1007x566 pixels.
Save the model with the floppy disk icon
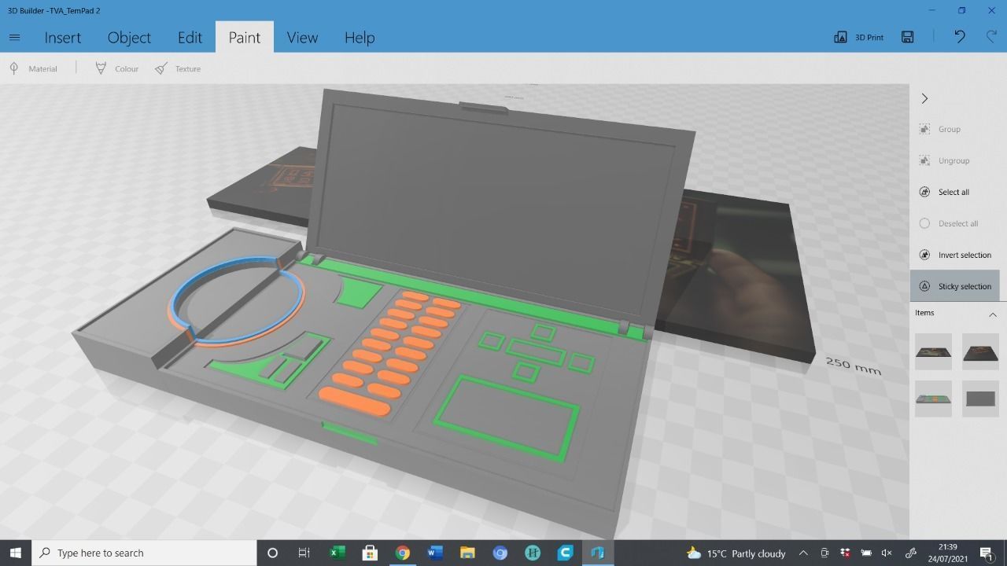coord(908,37)
